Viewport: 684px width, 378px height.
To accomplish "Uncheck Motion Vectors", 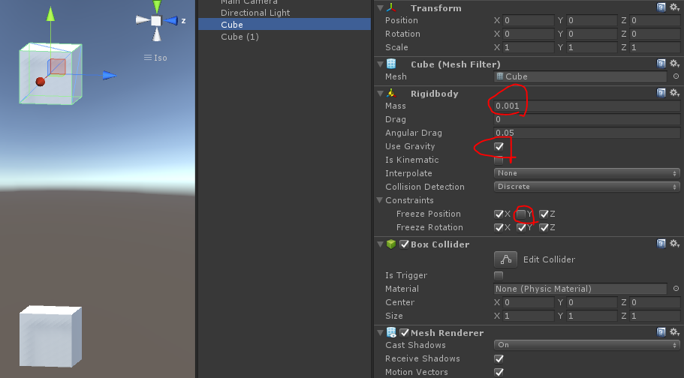I will [499, 372].
